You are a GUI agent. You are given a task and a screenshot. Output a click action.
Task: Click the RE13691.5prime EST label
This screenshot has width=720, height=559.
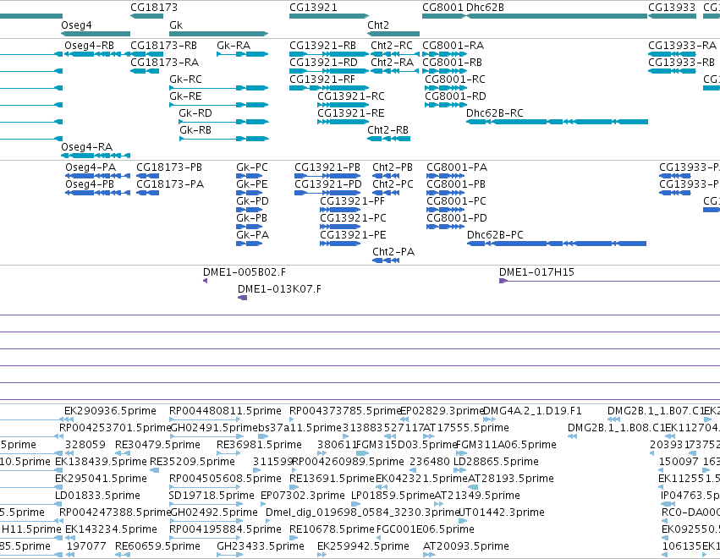tap(332, 479)
